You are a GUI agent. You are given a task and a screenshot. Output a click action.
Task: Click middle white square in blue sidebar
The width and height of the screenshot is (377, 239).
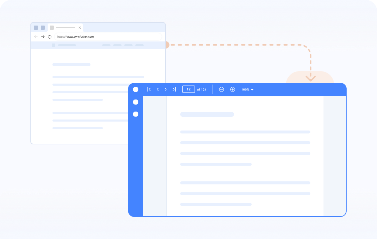(x=136, y=102)
